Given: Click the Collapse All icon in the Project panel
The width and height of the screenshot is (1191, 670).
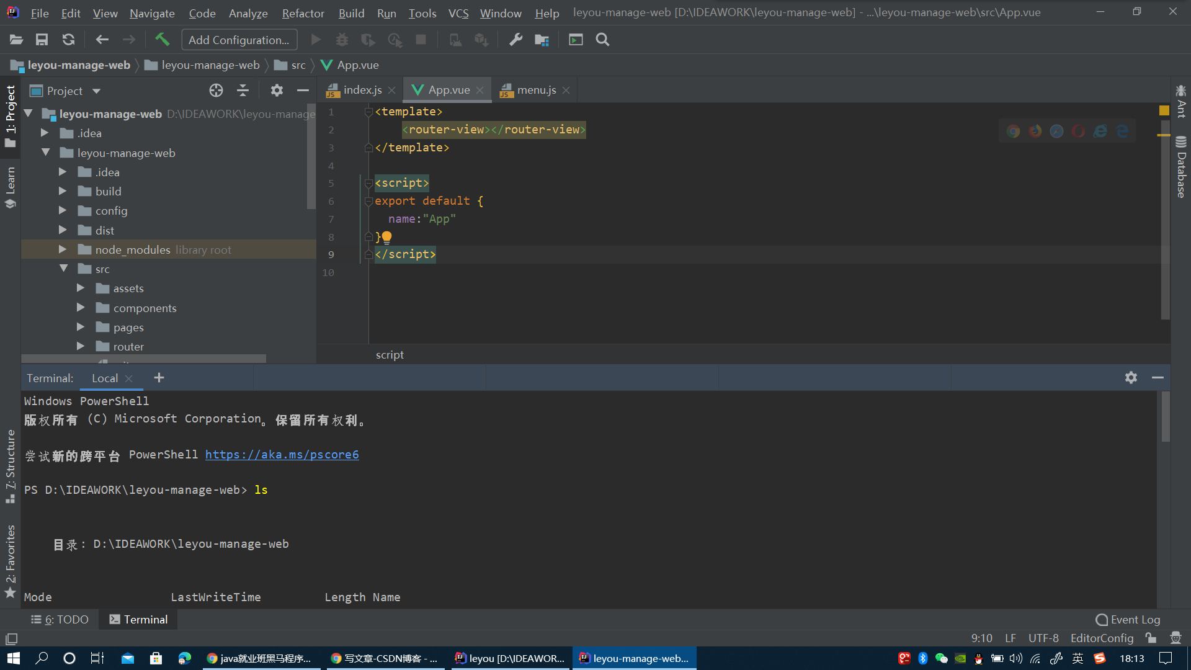Looking at the screenshot, I should tap(243, 91).
